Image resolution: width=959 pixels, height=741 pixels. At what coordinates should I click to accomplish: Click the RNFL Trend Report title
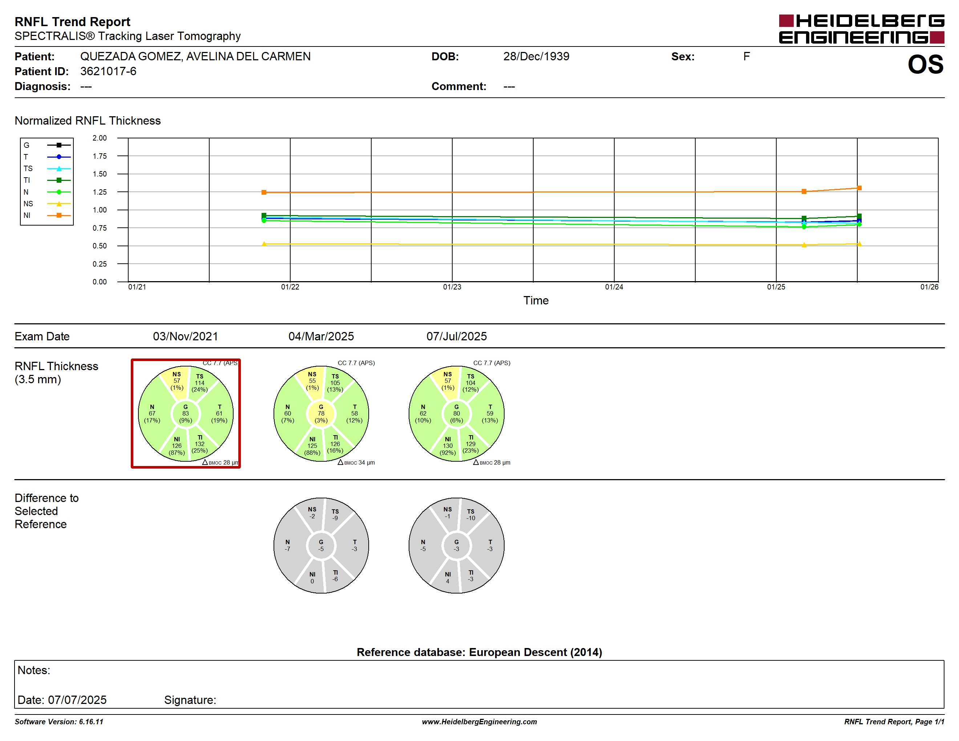72,21
